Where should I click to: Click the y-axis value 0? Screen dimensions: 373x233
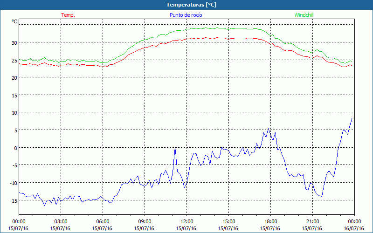(16, 148)
